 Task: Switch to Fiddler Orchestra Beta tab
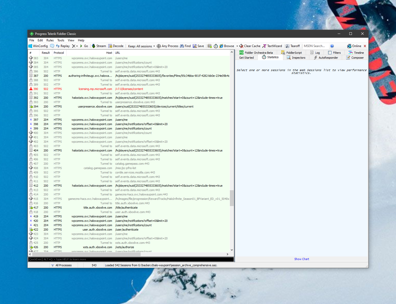(x=256, y=53)
